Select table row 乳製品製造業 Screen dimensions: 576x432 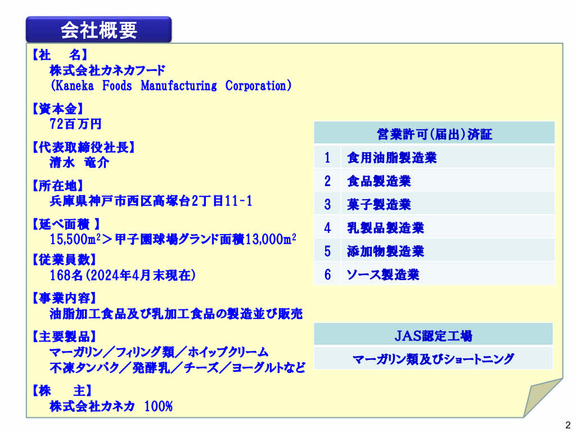pyautogui.click(x=434, y=228)
